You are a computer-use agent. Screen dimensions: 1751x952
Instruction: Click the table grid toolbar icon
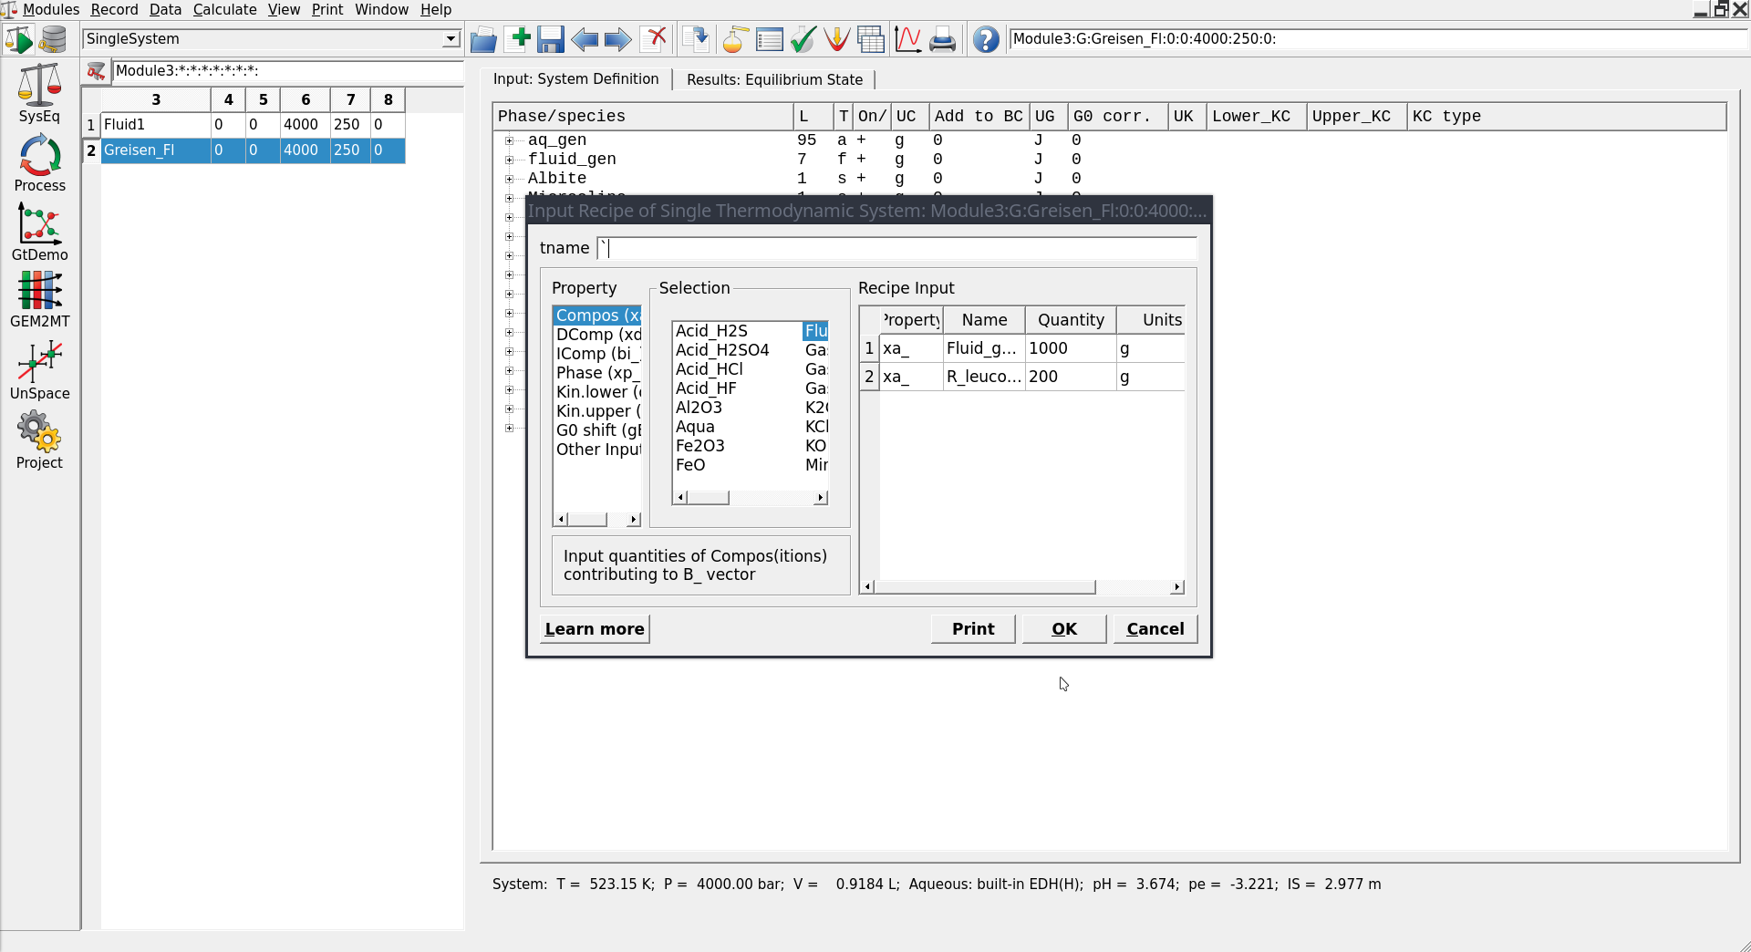point(871,39)
